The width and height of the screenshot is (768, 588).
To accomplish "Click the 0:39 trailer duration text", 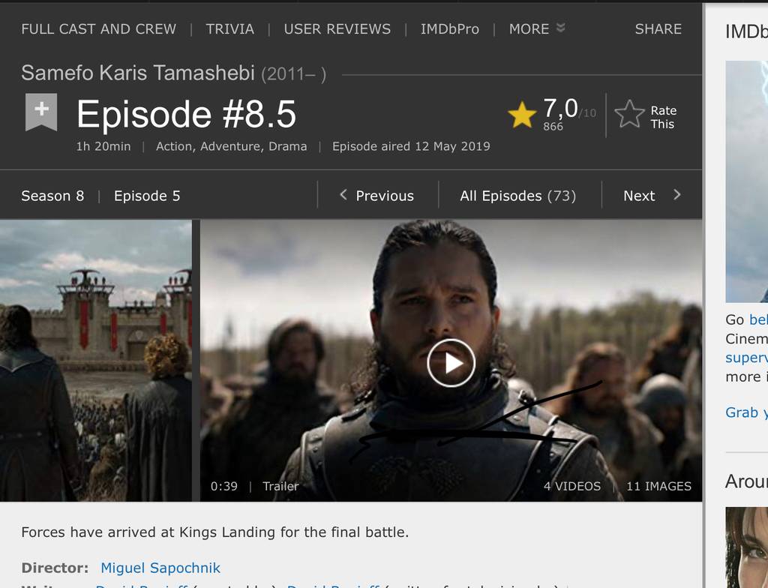I will click(223, 486).
